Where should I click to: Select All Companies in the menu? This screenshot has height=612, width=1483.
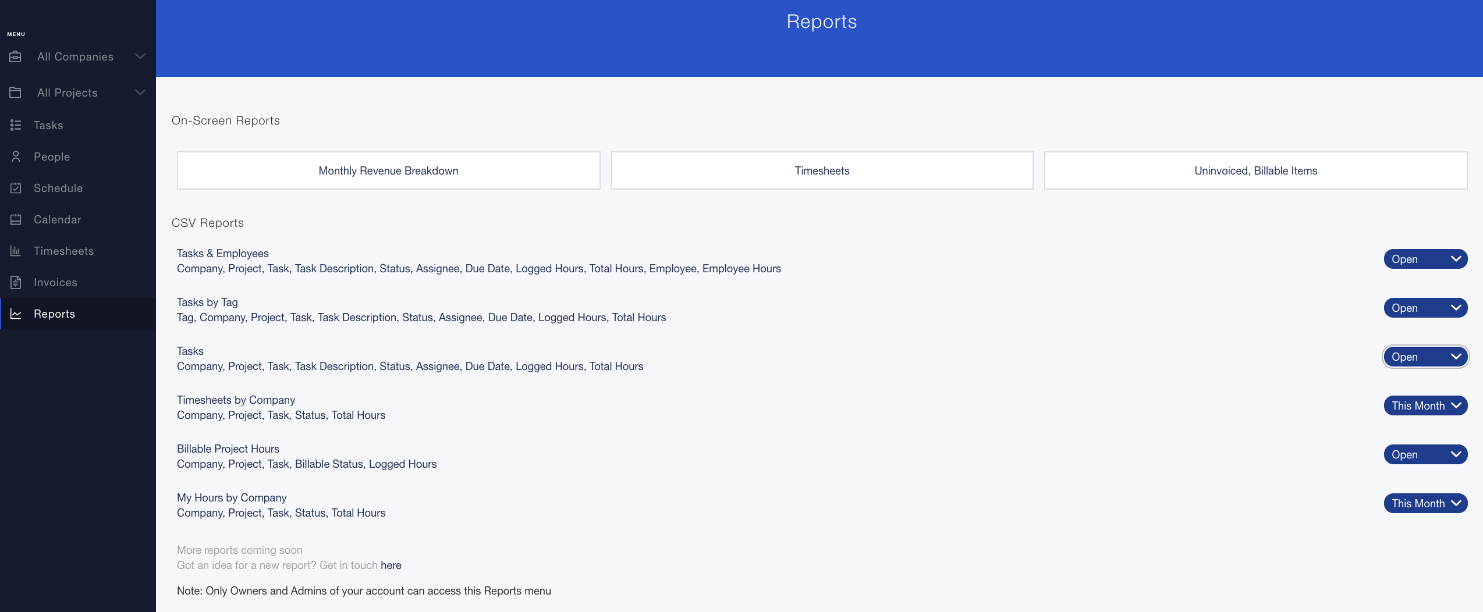78,56
